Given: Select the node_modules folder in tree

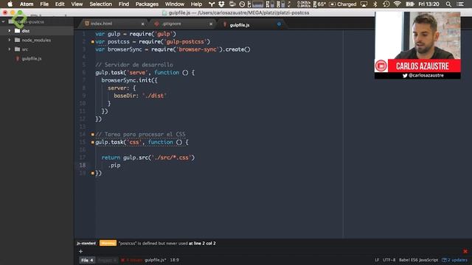Looking at the screenshot, I should pyautogui.click(x=36, y=40).
